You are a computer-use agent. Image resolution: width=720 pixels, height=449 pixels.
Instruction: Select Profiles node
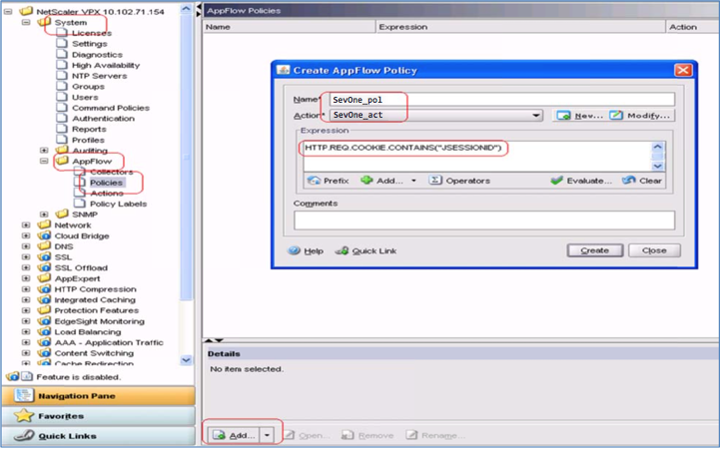click(88, 140)
